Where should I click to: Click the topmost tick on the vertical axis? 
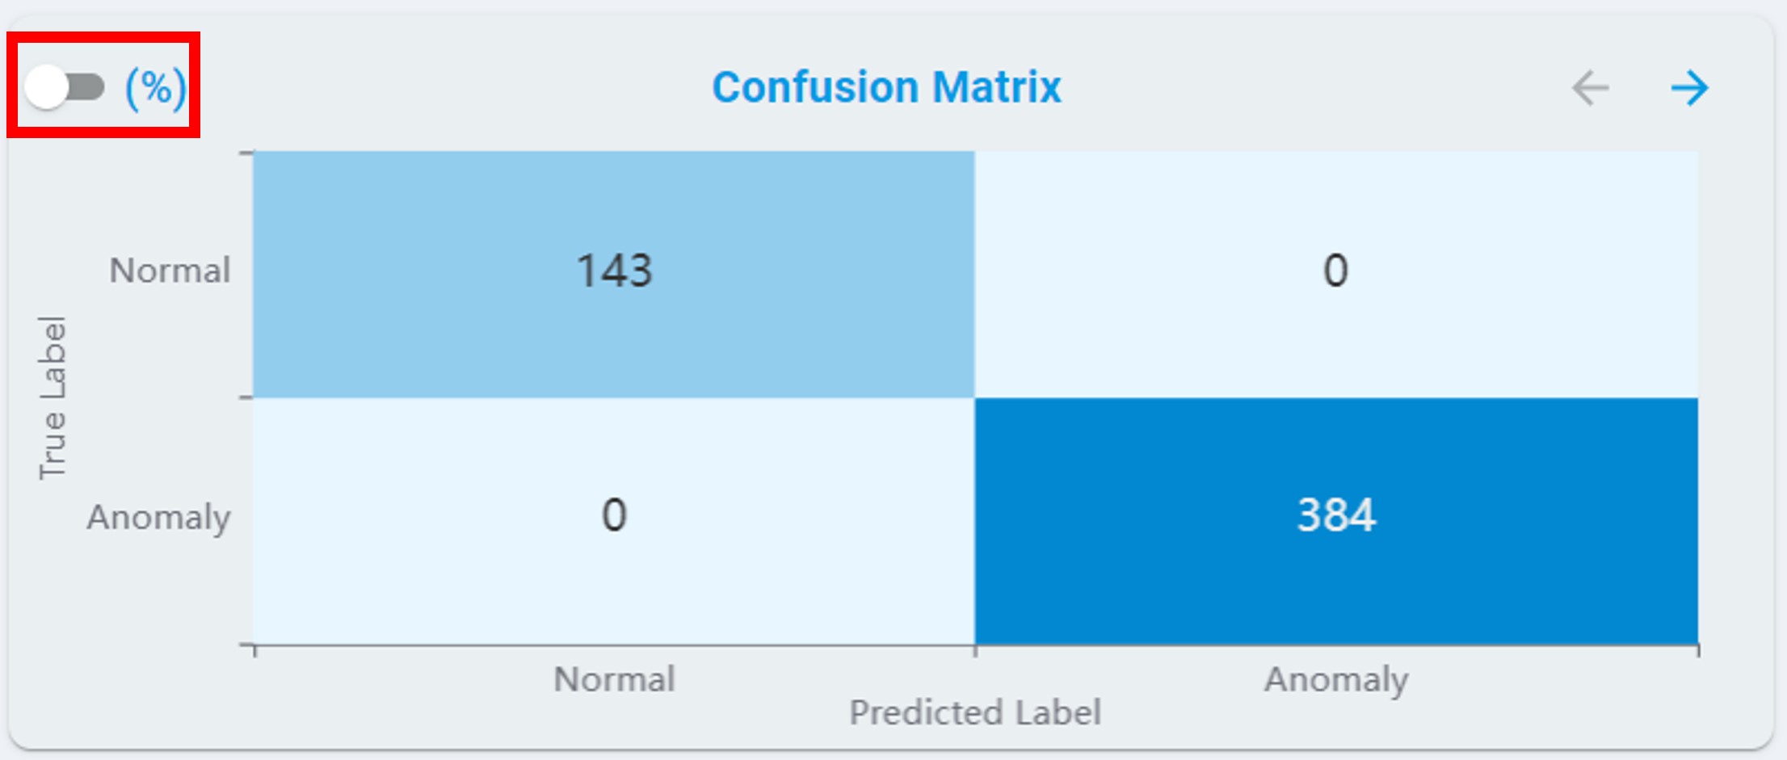[x=246, y=152]
